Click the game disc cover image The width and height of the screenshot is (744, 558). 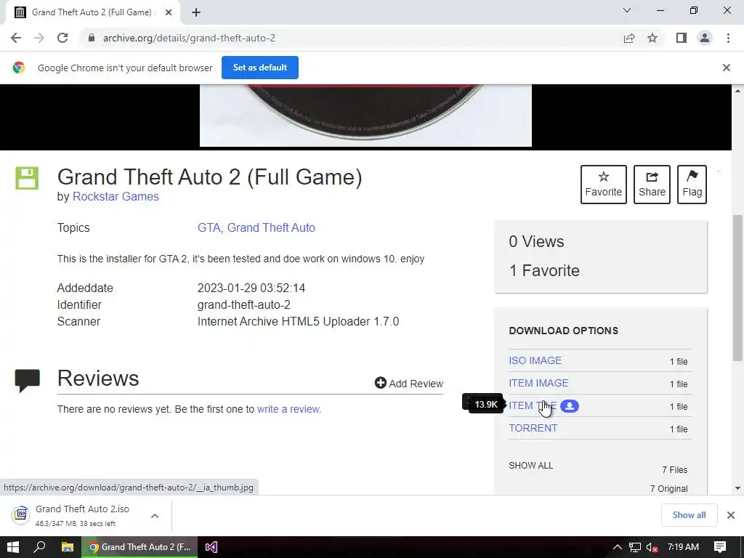365,116
